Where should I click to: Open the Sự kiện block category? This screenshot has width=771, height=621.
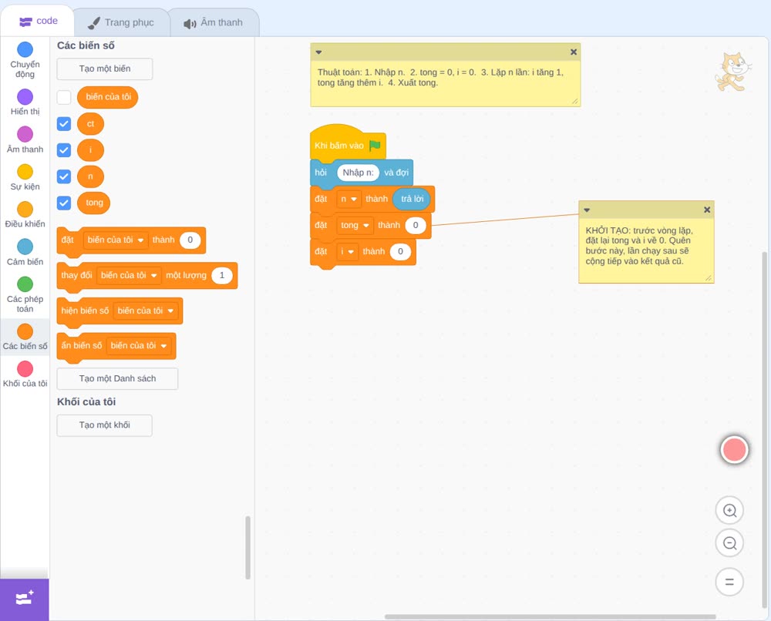(x=25, y=177)
